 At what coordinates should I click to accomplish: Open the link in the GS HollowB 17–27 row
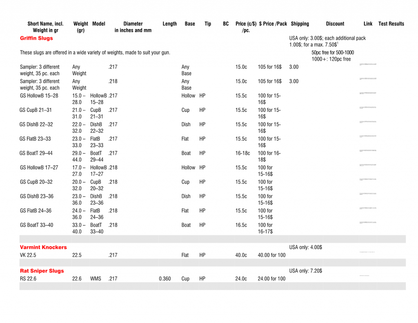click(x=368, y=165)
